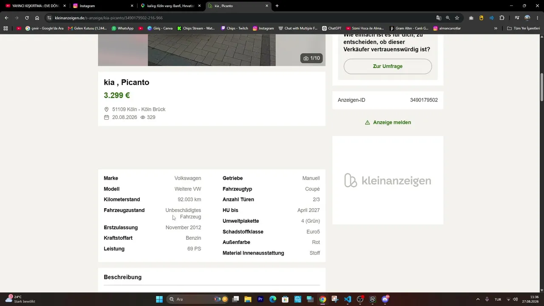Open the Windows Start menu
The height and width of the screenshot is (306, 544).
tap(159, 299)
